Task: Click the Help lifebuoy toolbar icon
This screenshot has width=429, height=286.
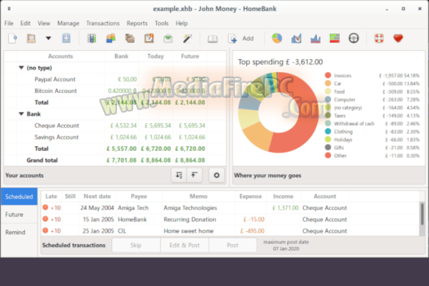Action: pos(379,38)
